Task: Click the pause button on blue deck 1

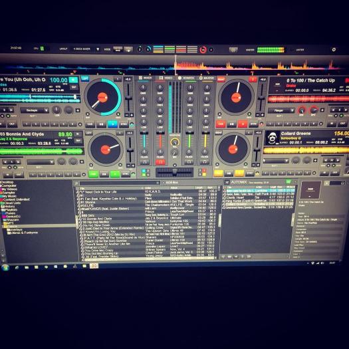Action: coord(101,124)
